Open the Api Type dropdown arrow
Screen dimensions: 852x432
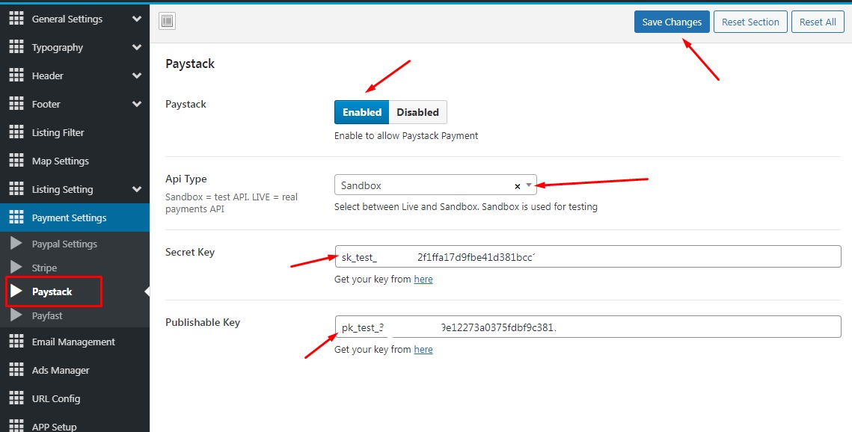pos(528,185)
